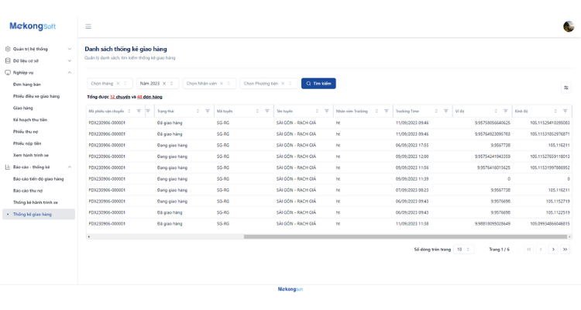This screenshot has height=310, width=581.
Task: Collapse sidebar with hamburger menu icon
Action: (x=88, y=26)
